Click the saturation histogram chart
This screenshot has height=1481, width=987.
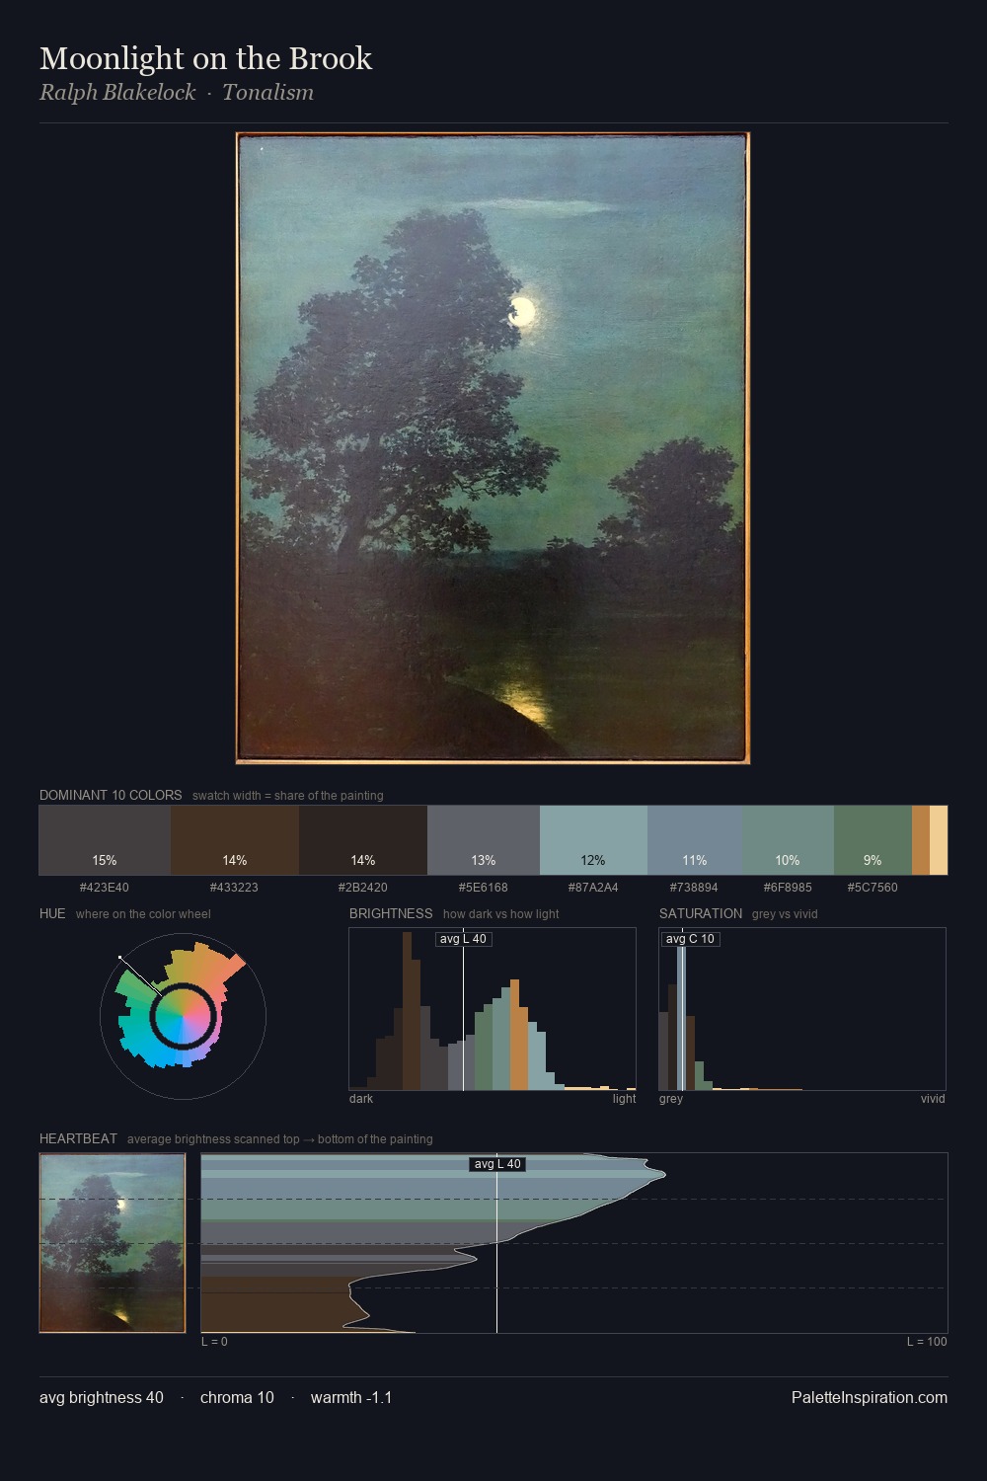tap(802, 1009)
